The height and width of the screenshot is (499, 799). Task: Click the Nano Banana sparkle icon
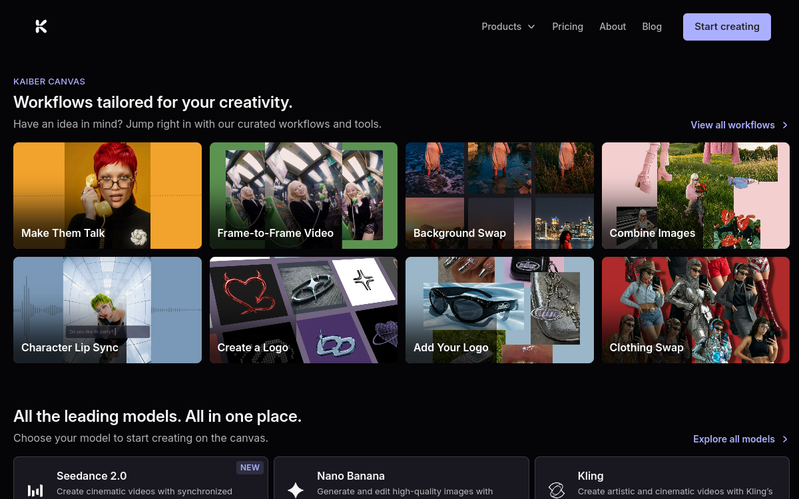(x=296, y=490)
